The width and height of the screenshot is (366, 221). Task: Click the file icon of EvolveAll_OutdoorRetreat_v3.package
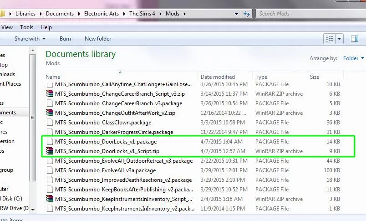tap(50, 161)
